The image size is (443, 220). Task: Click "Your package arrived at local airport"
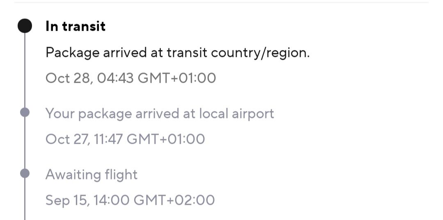pyautogui.click(x=160, y=113)
